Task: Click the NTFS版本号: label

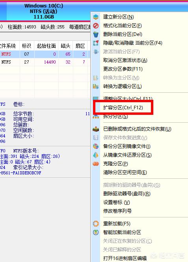Action: pos(26,151)
